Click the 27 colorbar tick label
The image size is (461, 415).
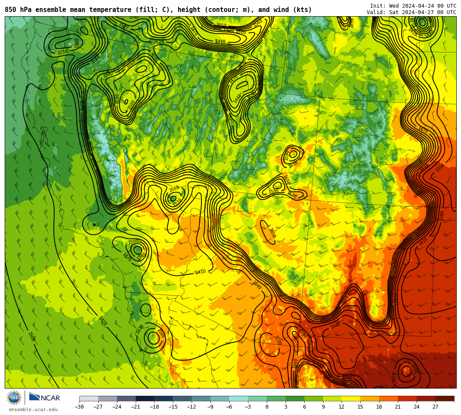(436, 407)
